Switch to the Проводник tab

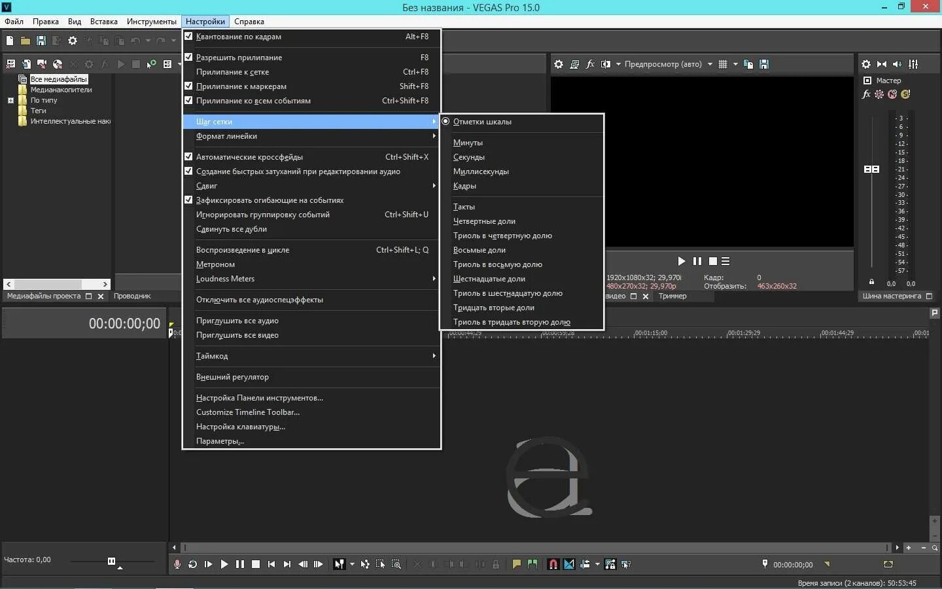click(132, 296)
